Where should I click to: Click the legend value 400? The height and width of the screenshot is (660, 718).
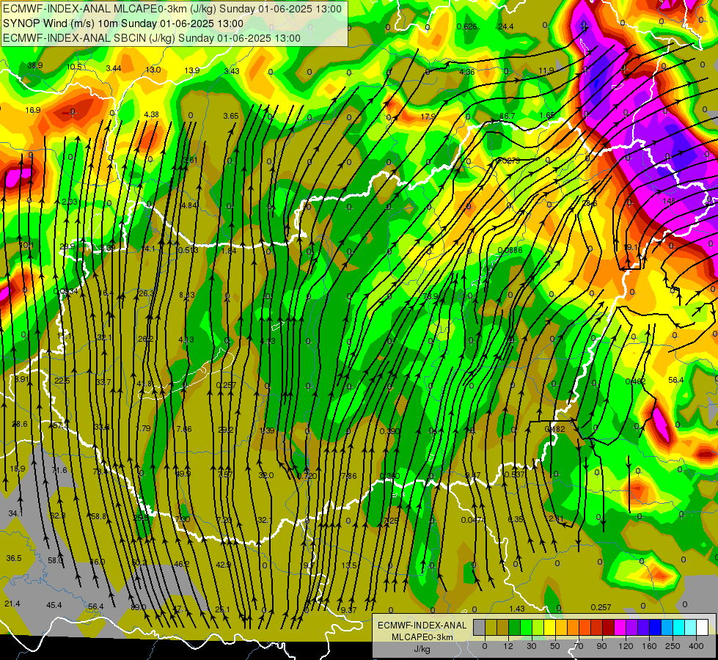pyautogui.click(x=696, y=646)
